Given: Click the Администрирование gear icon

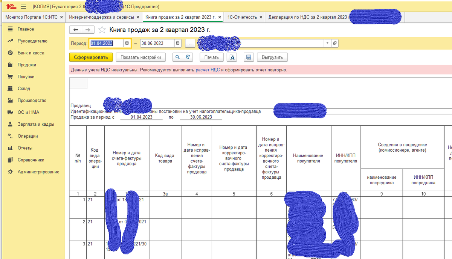Looking at the screenshot, I should 10,172.
